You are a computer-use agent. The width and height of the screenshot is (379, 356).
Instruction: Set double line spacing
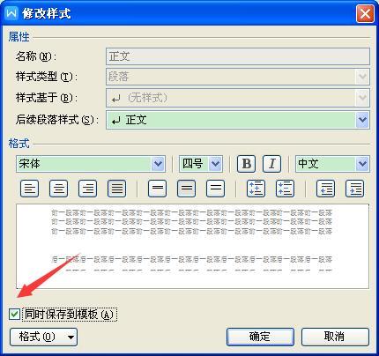[x=216, y=189]
